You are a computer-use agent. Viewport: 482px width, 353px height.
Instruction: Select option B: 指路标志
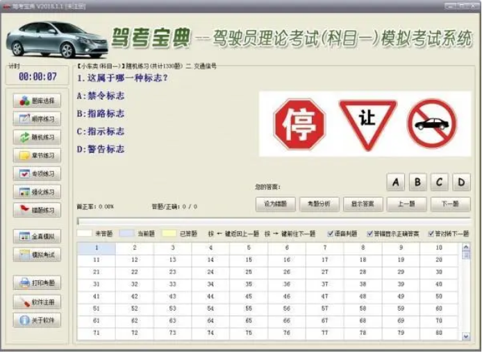click(x=101, y=114)
